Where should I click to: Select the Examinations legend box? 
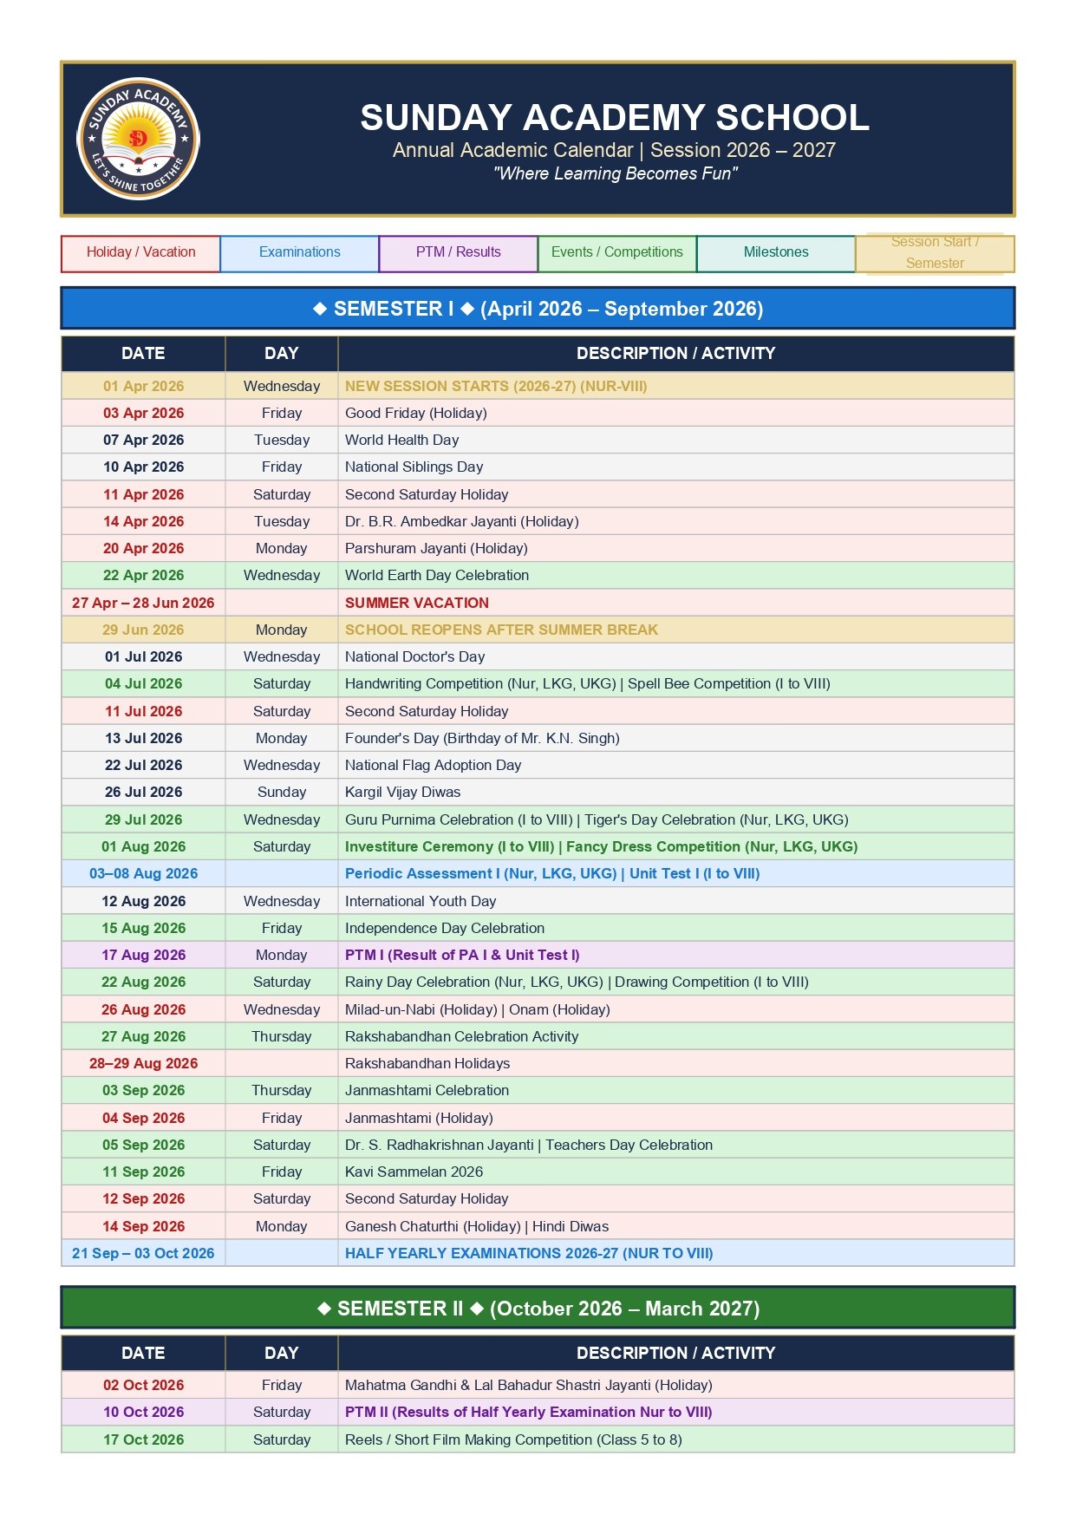point(299,253)
